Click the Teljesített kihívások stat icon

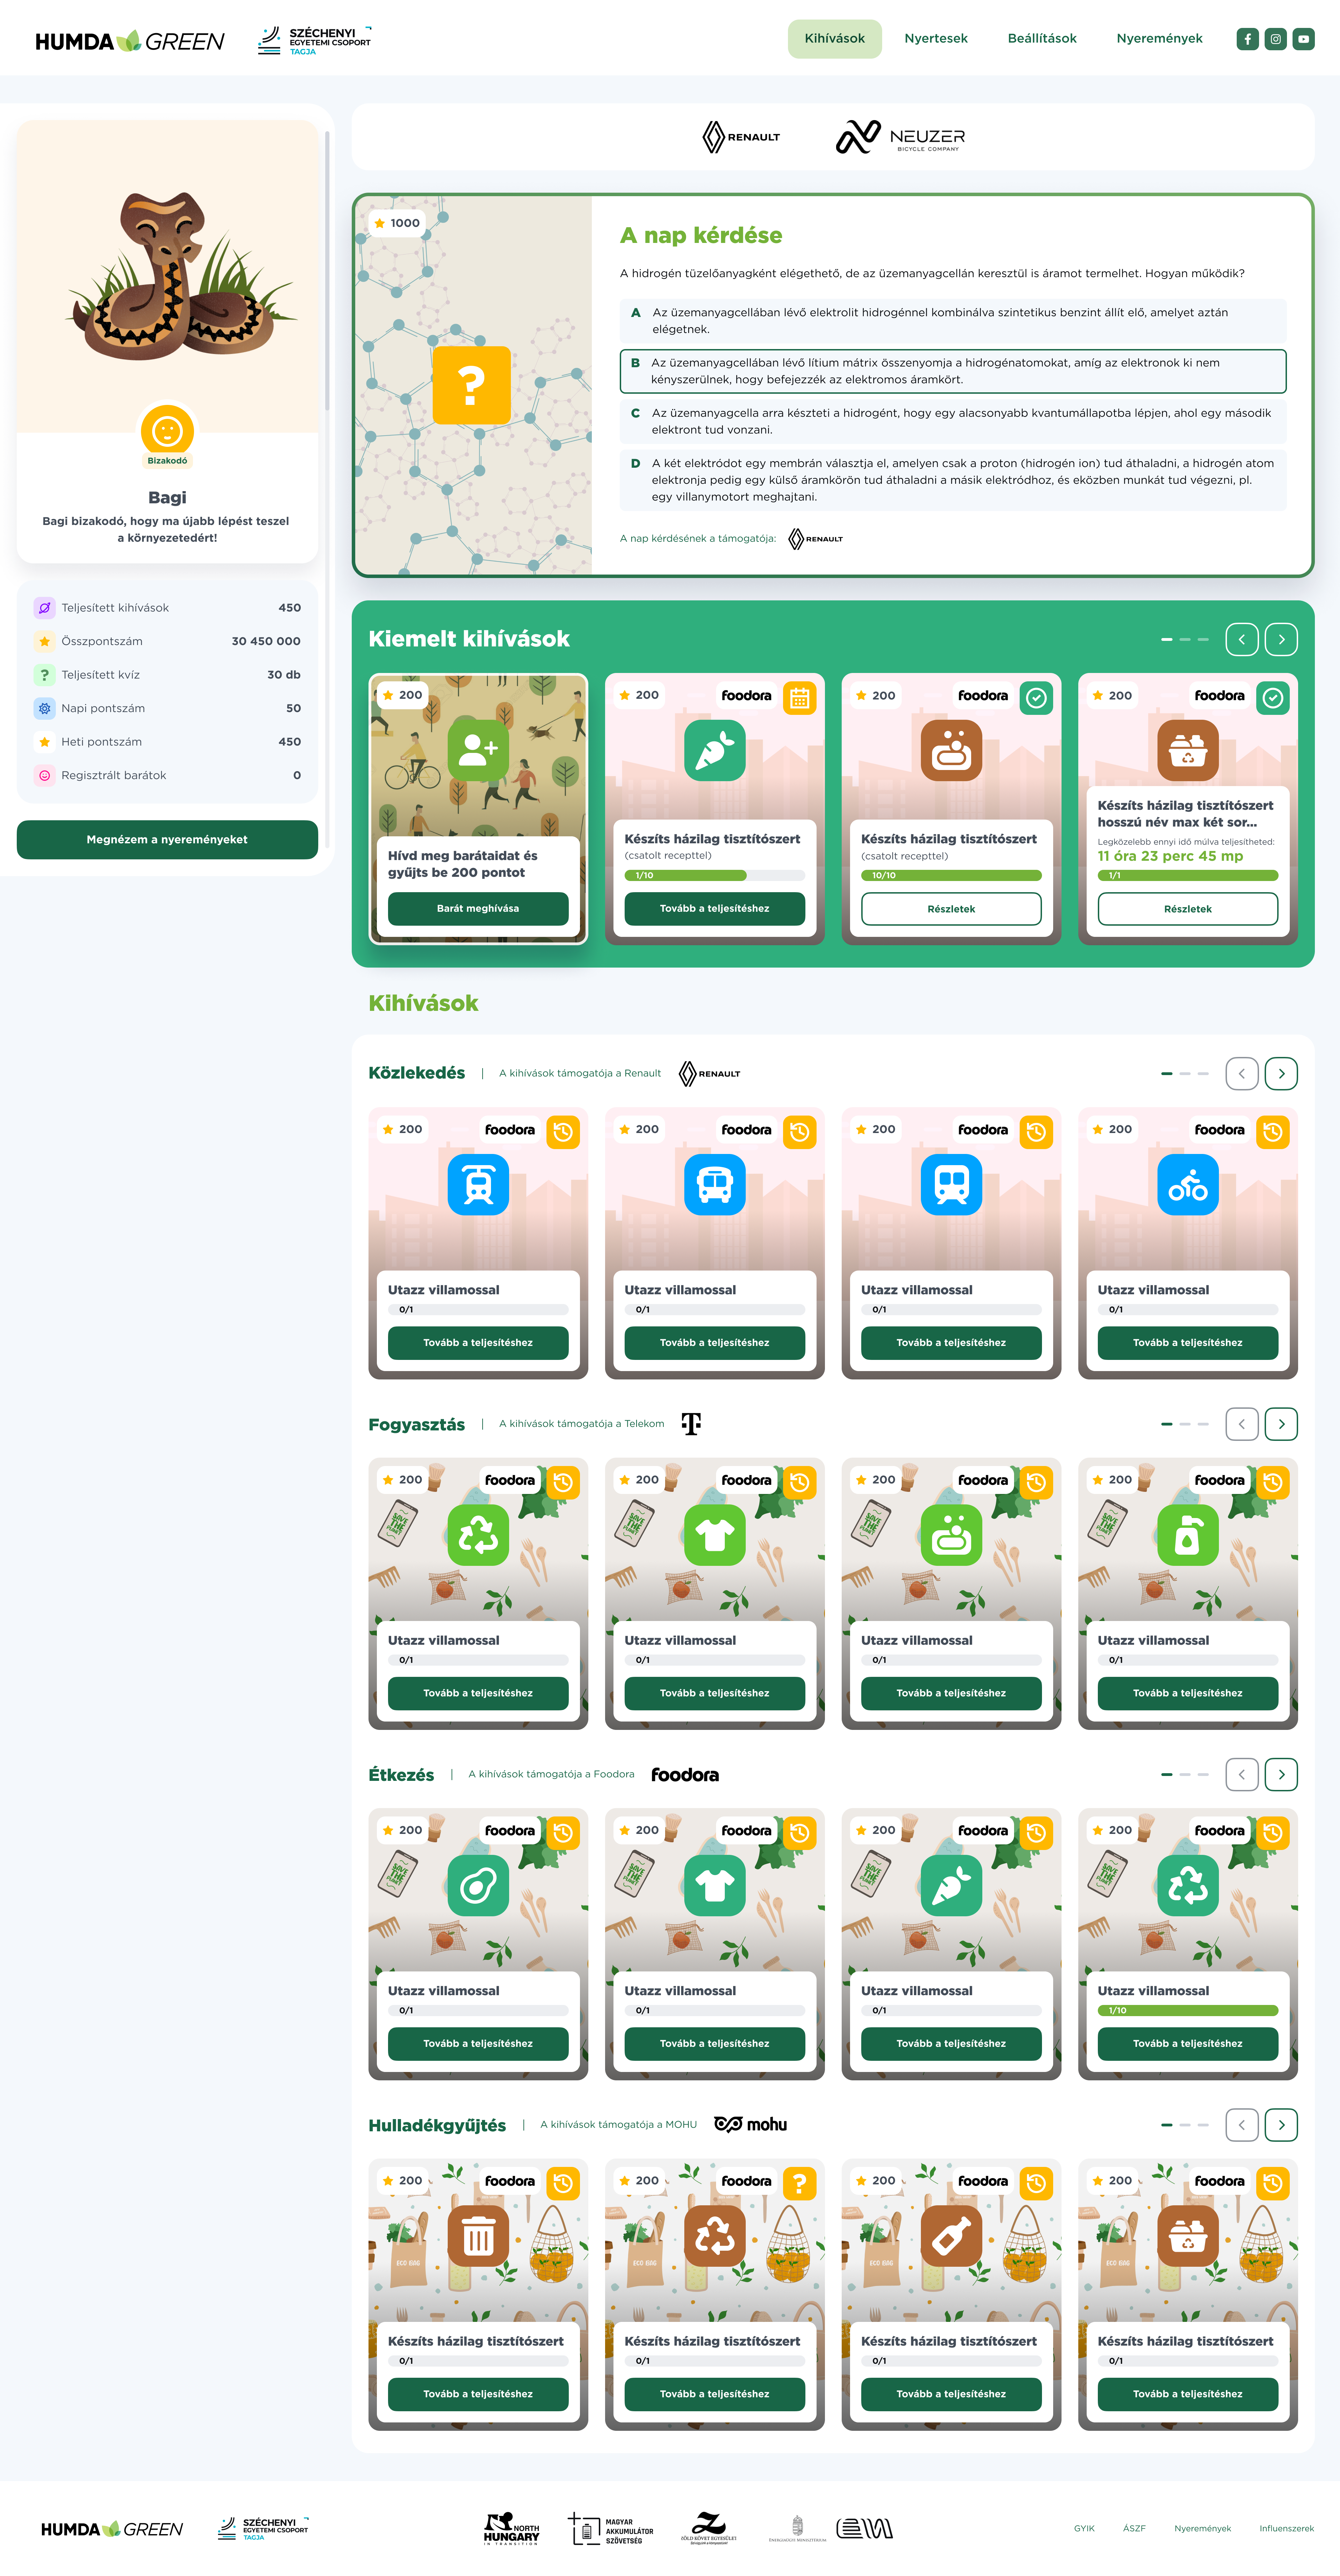point(44,608)
